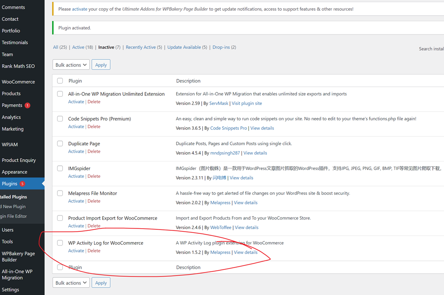Open WebToffee author link
The height and width of the screenshot is (295, 444).
221,227
